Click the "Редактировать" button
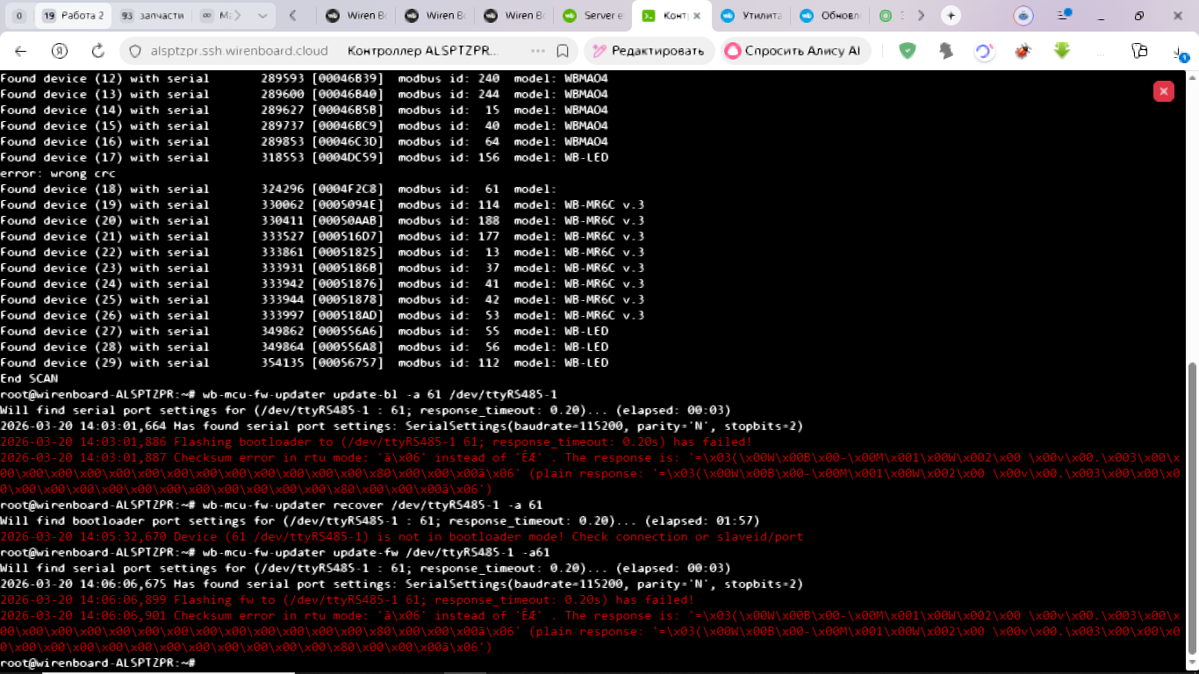This screenshot has height=674, width=1199. [648, 51]
